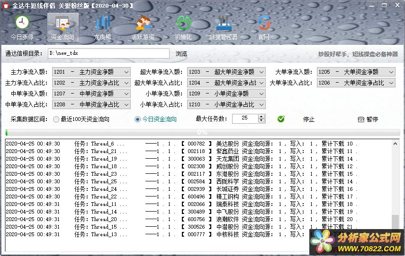The image size is (405, 256).
Task: Click the 最大任务数 value field
Action: pyautogui.click(x=245, y=118)
